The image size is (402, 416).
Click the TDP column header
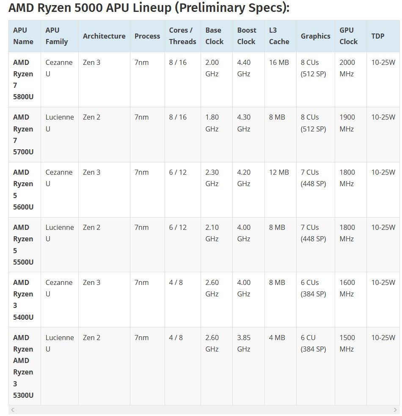point(383,36)
